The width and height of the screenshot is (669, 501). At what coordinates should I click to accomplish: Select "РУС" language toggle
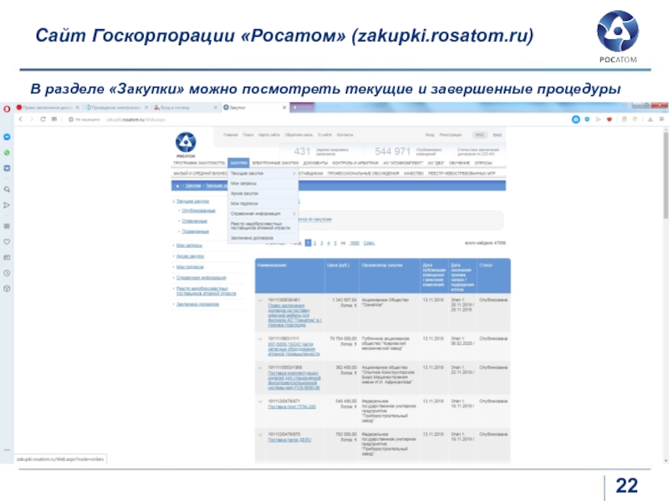(x=480, y=135)
